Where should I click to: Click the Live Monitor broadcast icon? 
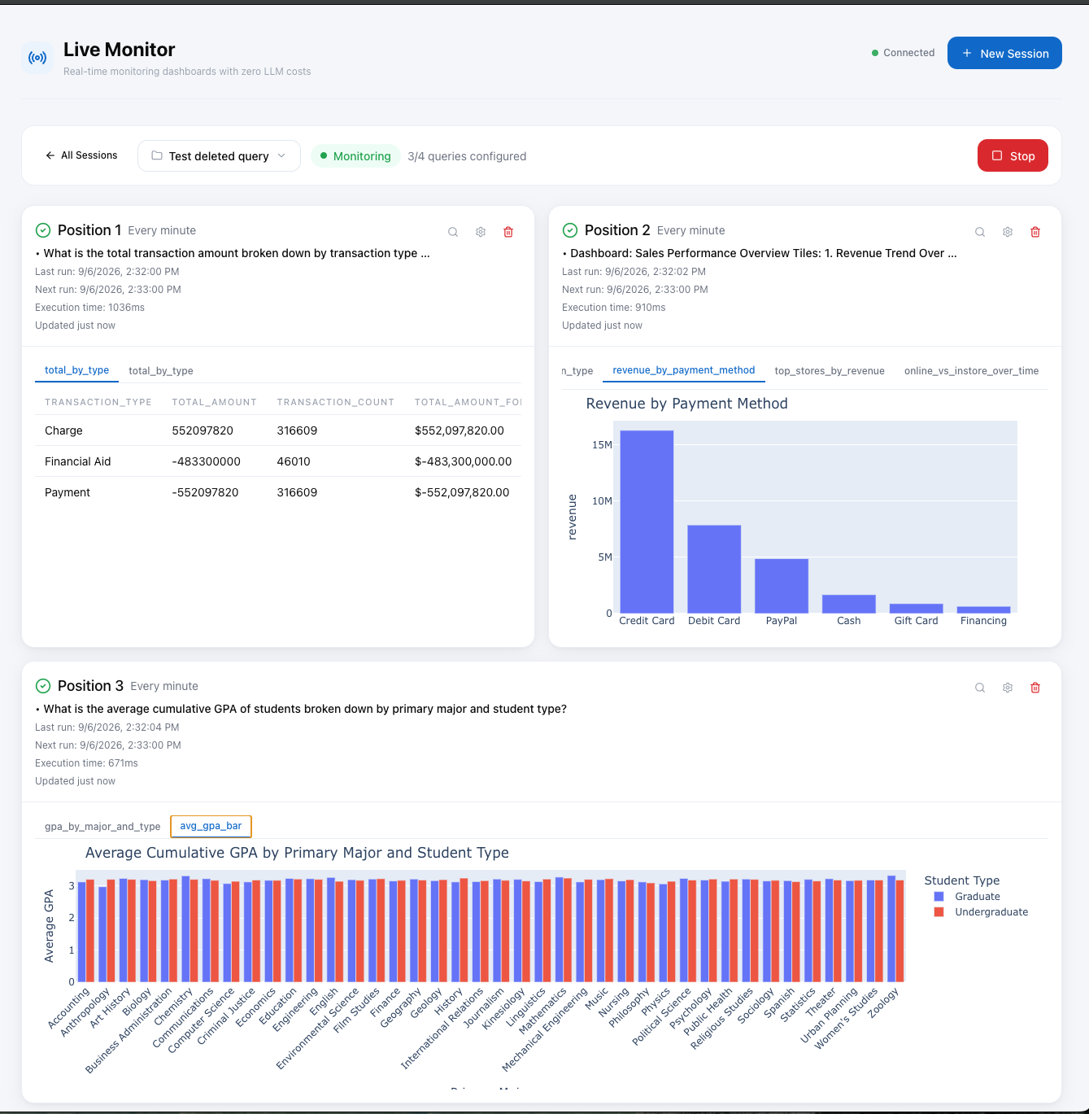(37, 58)
